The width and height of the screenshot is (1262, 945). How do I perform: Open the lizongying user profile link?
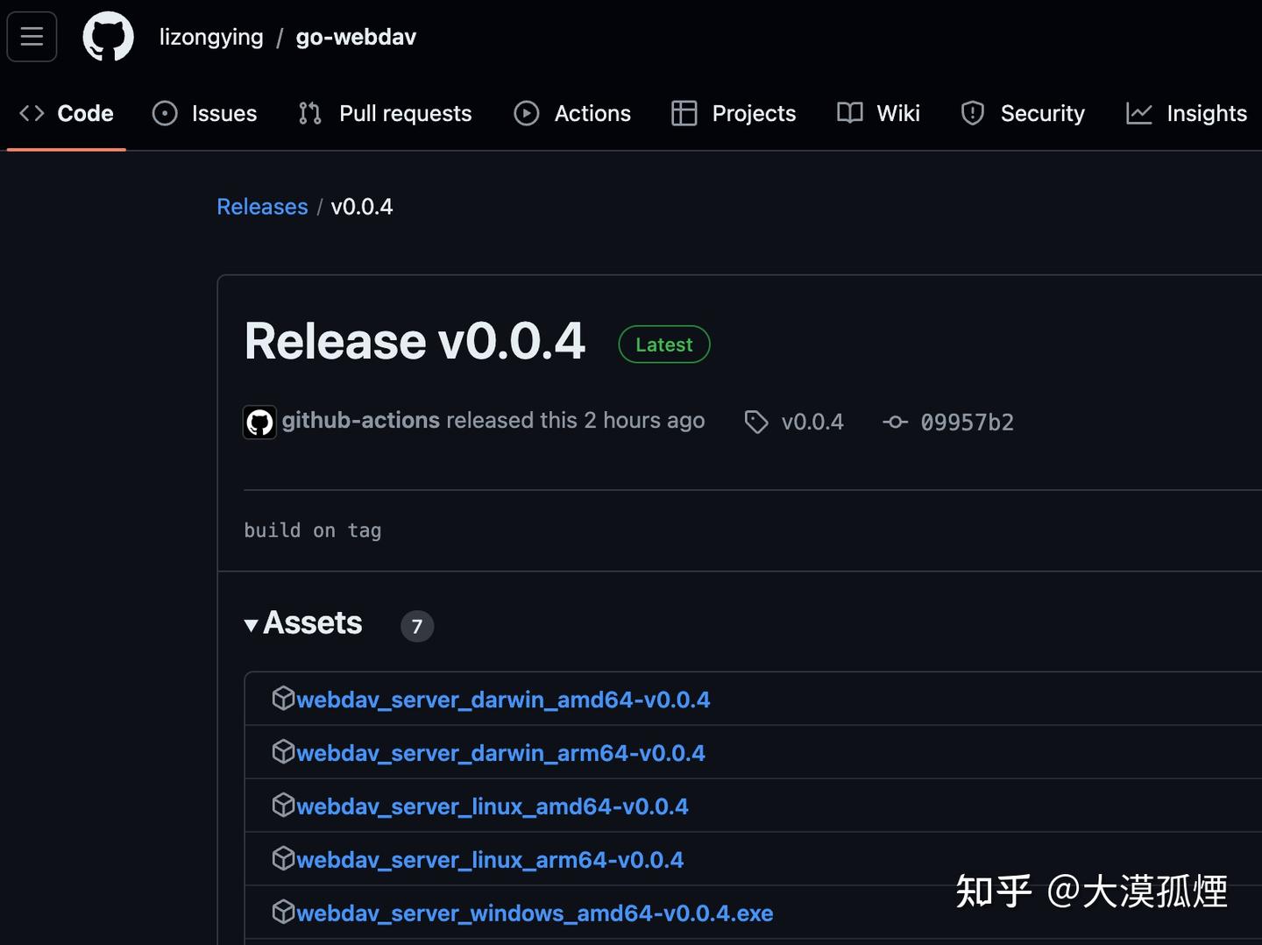point(211,37)
